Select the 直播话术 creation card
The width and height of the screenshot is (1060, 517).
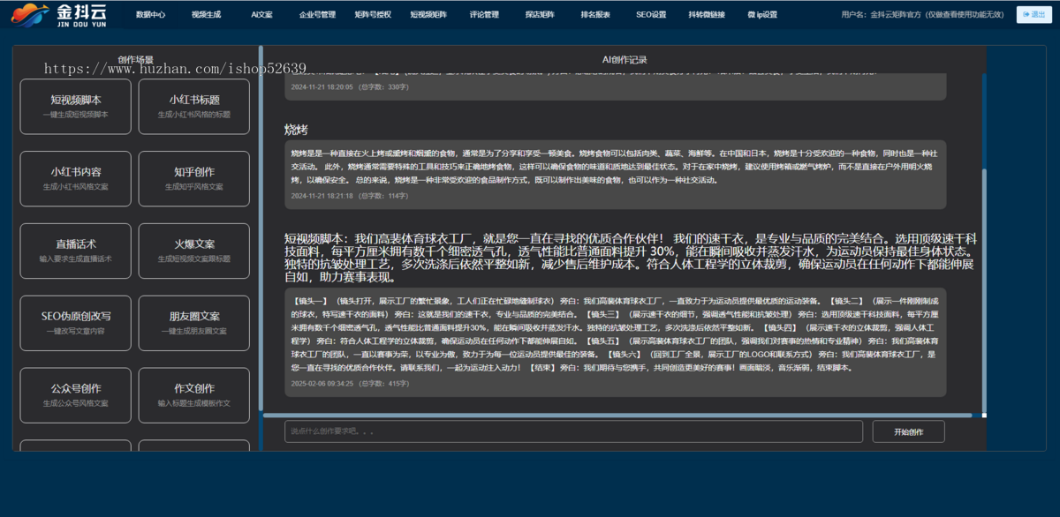75,251
